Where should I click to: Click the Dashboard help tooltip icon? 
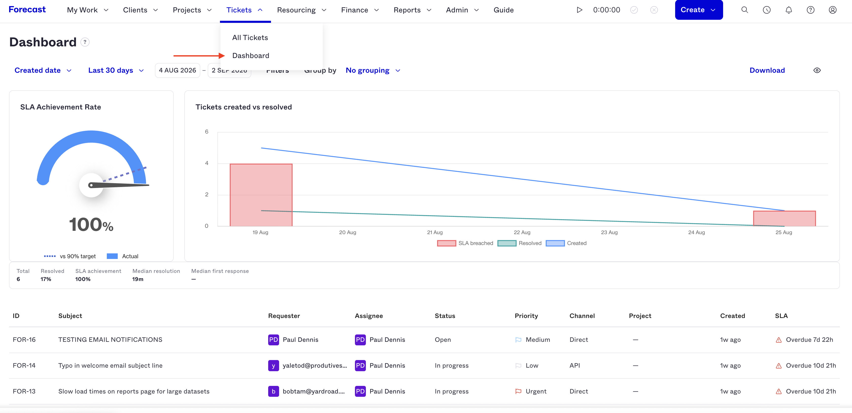click(x=85, y=42)
